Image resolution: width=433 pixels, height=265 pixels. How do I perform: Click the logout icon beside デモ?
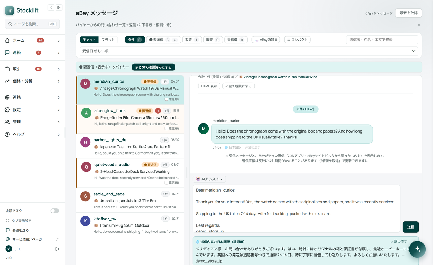tap(57, 249)
